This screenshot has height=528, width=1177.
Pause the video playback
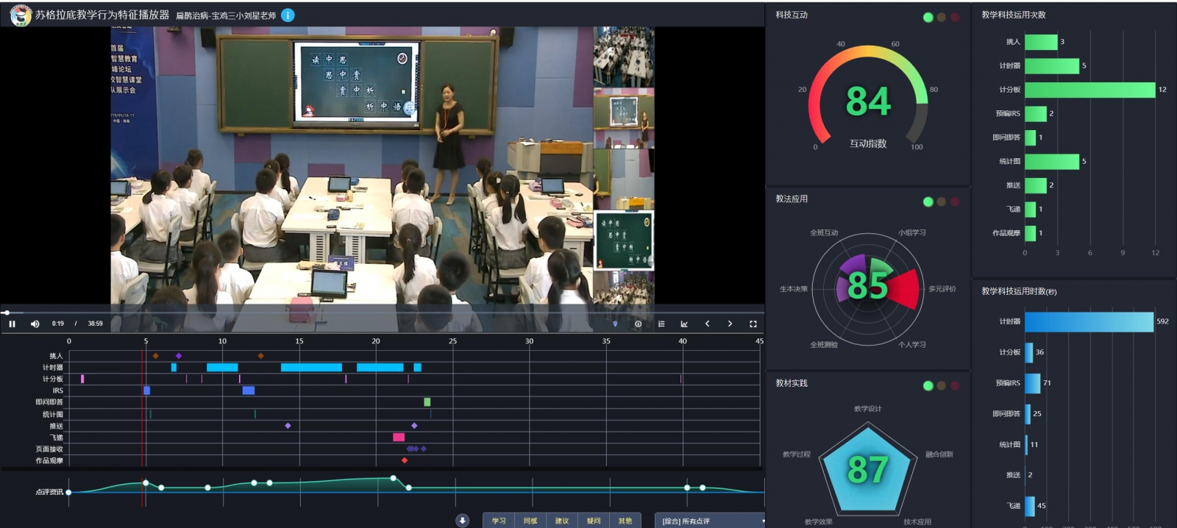(12, 324)
